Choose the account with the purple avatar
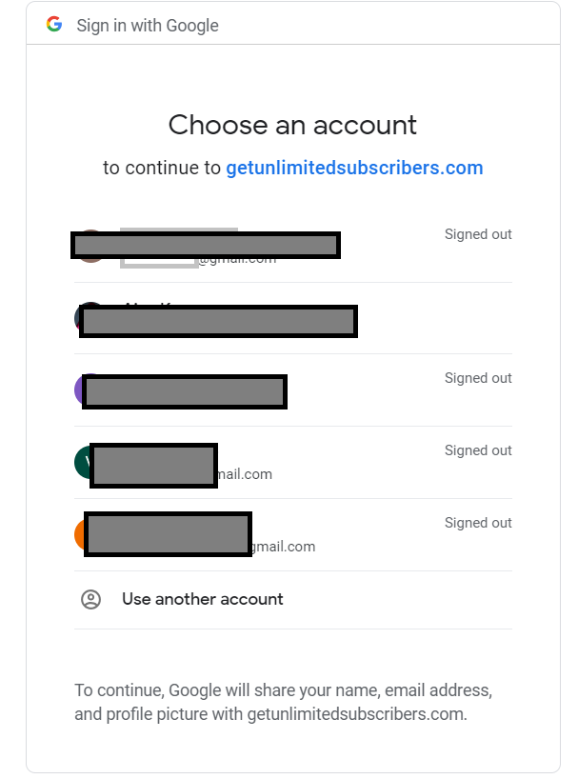The image size is (578, 779). [x=78, y=389]
